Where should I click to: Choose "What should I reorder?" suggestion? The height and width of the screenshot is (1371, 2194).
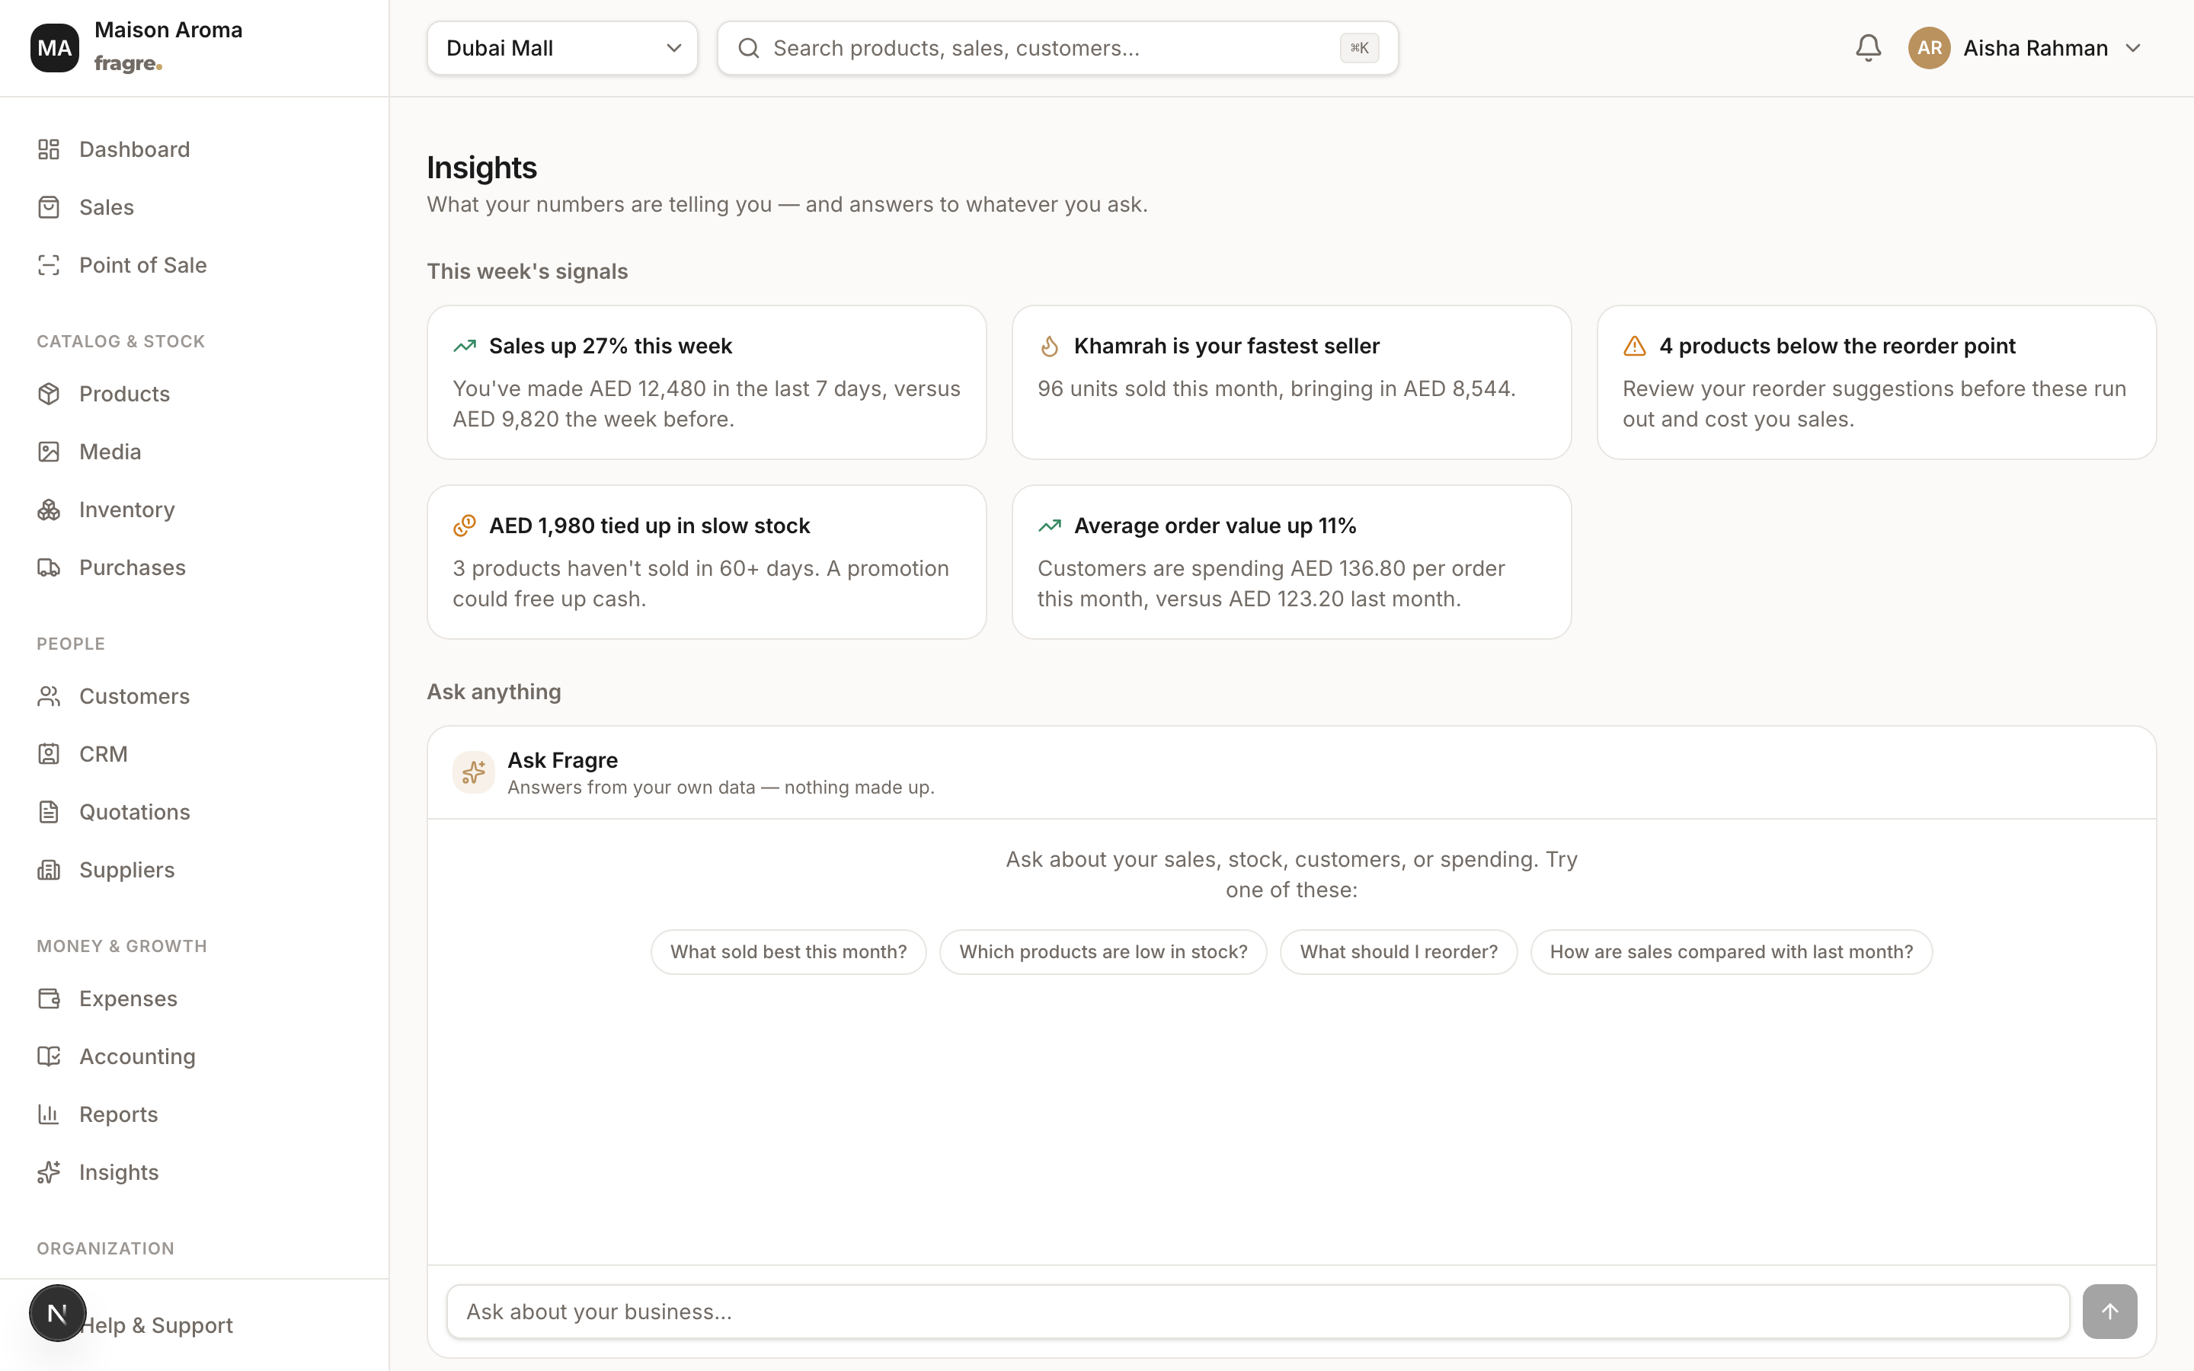pos(1399,952)
